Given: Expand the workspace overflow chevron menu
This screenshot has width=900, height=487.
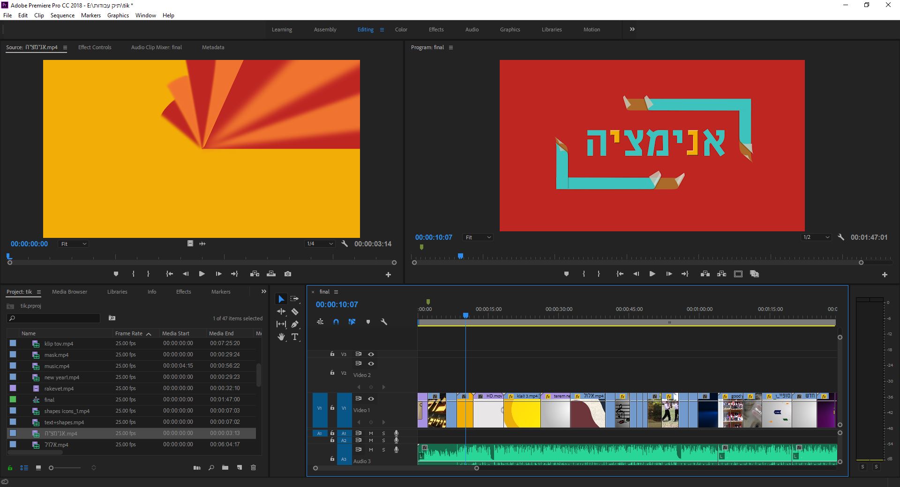Looking at the screenshot, I should (632, 29).
